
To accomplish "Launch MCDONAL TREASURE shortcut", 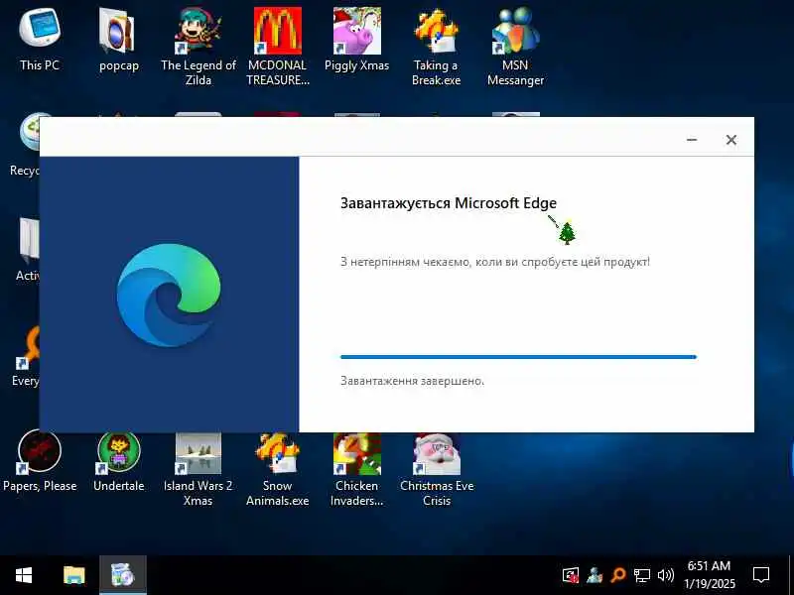I will coord(278,46).
